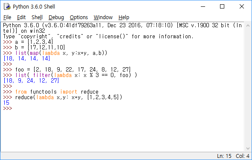Open the Options menu
Screen dimensions: 252x160
(x=79, y=17)
